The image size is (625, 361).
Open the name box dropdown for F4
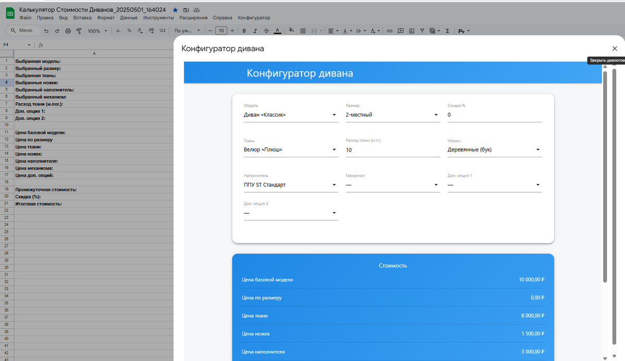click(29, 45)
